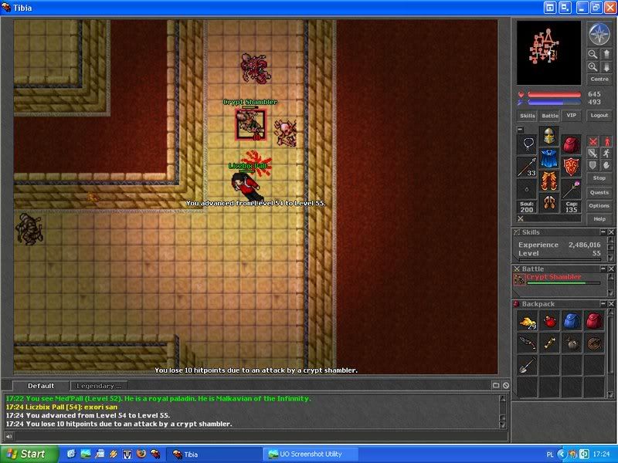The image size is (618, 463).
Task: Select the wand in the ammo slot
Action: coord(571,189)
